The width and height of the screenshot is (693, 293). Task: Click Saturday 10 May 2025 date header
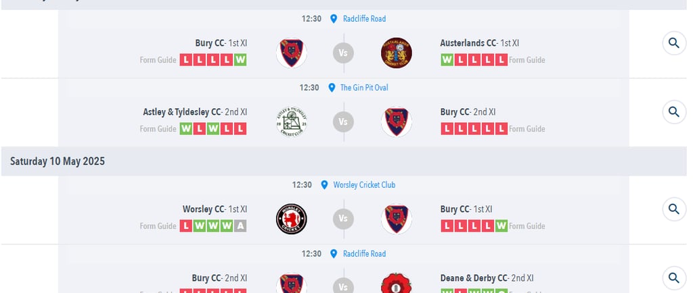(x=58, y=161)
